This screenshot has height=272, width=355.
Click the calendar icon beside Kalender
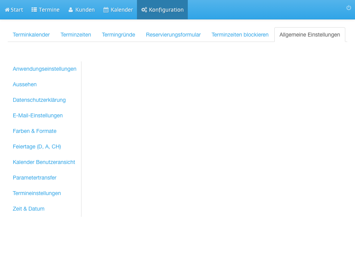point(106,10)
